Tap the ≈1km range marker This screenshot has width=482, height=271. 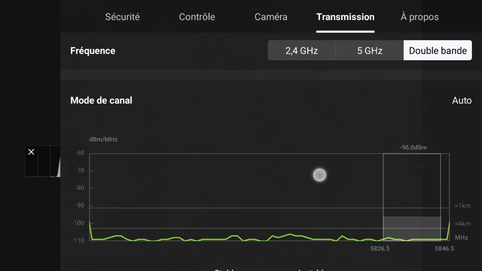[x=462, y=206]
